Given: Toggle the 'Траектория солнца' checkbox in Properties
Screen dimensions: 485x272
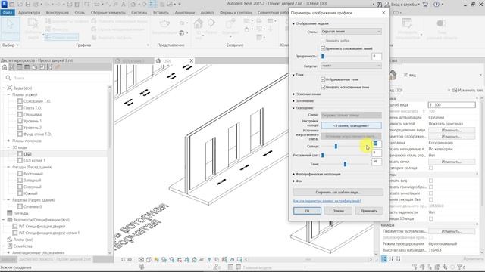Looking at the screenshot, I should (431, 168).
